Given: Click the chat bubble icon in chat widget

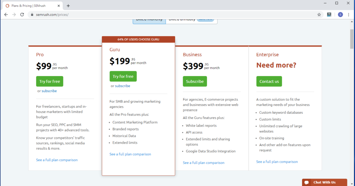Looking at the screenshot, I should point(307,183).
